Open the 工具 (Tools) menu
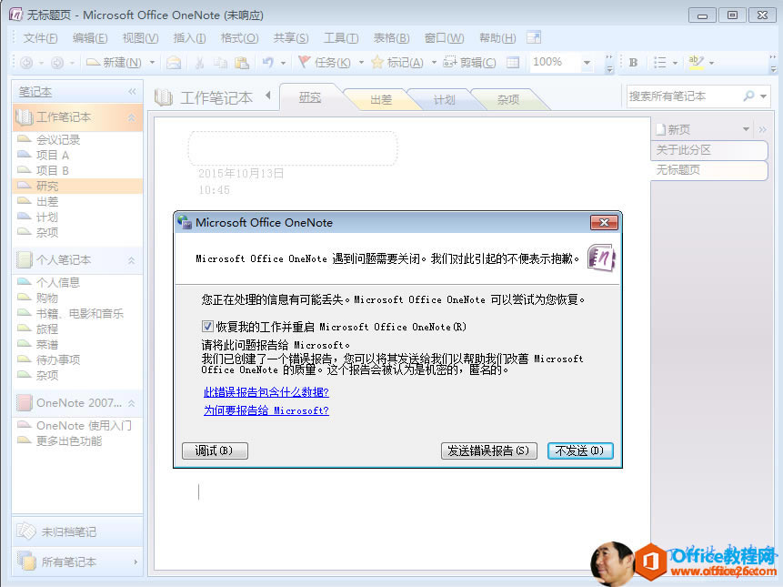This screenshot has height=587, width=783. pyautogui.click(x=340, y=38)
